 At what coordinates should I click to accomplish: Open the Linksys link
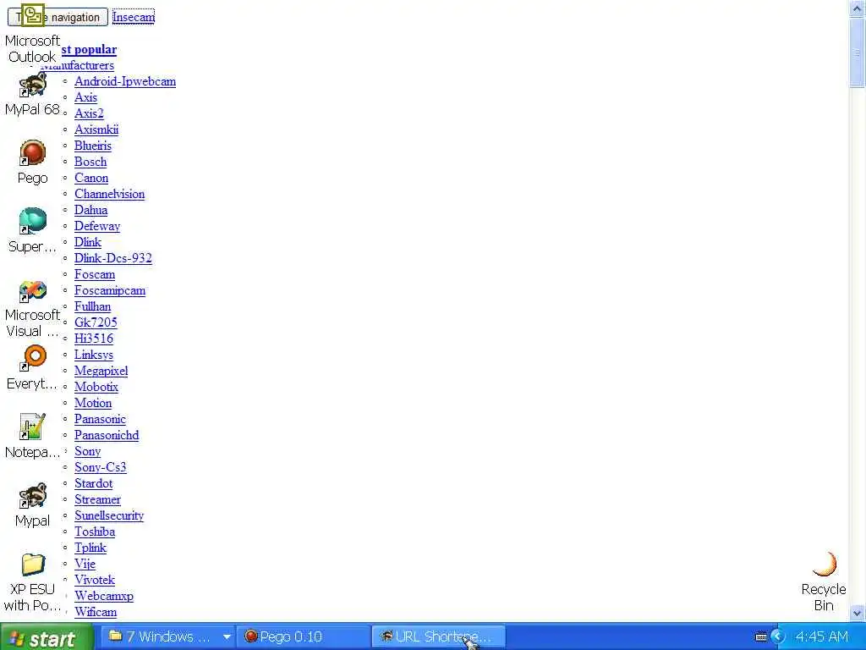coord(94,355)
